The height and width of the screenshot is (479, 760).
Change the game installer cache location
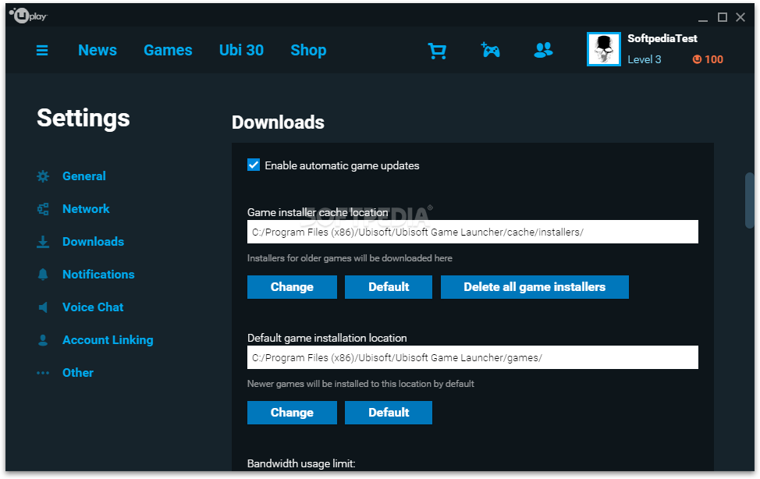coord(292,287)
